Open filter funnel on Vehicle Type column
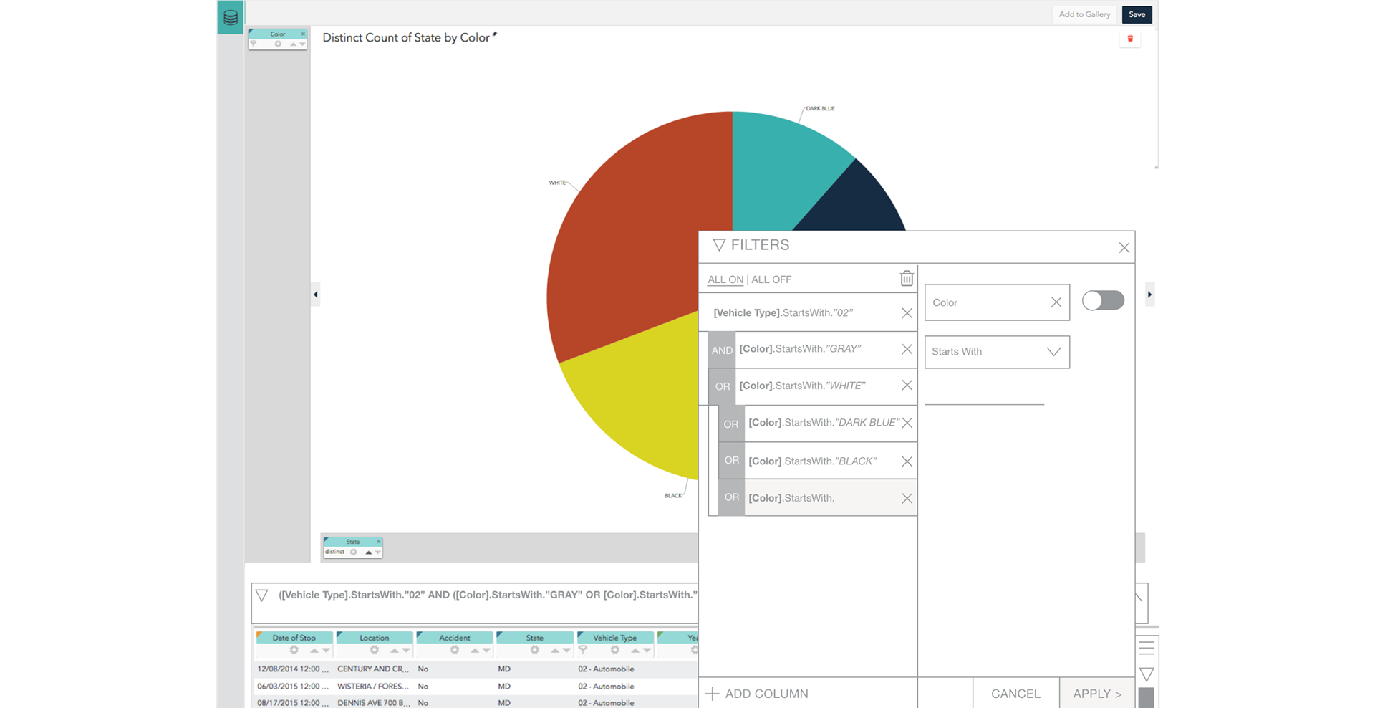 coord(583,650)
